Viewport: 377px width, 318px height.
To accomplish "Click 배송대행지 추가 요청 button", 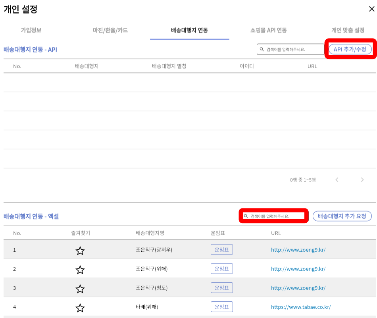I will [x=342, y=216].
